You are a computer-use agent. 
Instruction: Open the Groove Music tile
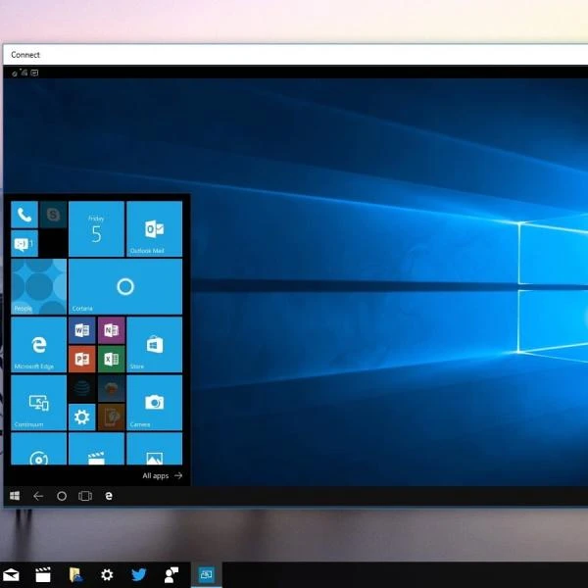39,449
